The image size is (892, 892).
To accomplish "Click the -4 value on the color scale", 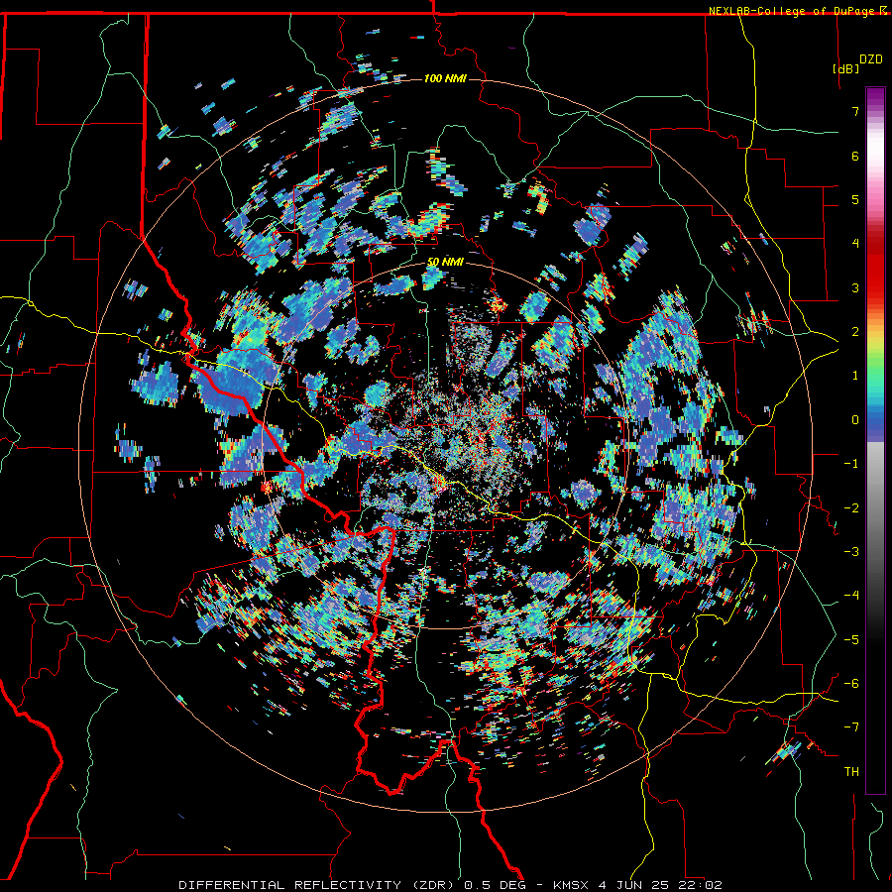I will (851, 596).
